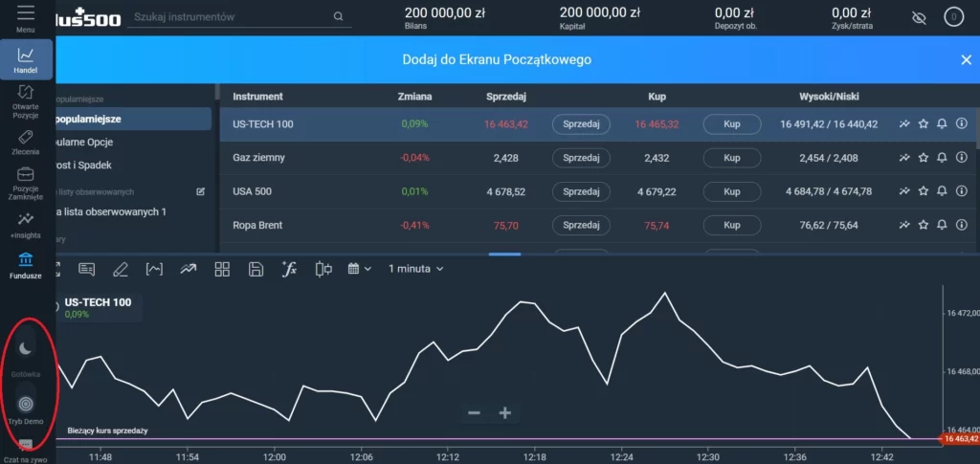980x464 pixels.
Task: Open the calendar date range dropdown
Action: [360, 269]
